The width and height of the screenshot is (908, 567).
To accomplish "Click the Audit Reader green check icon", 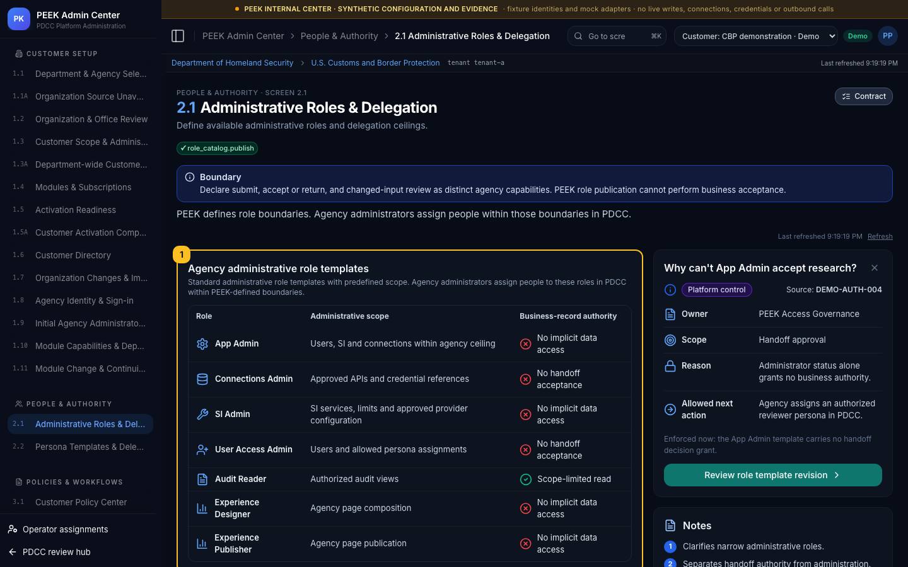I will click(x=526, y=479).
